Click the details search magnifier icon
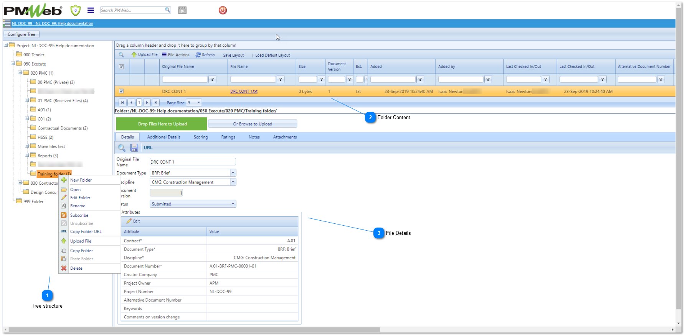685x336 pixels. click(x=122, y=148)
